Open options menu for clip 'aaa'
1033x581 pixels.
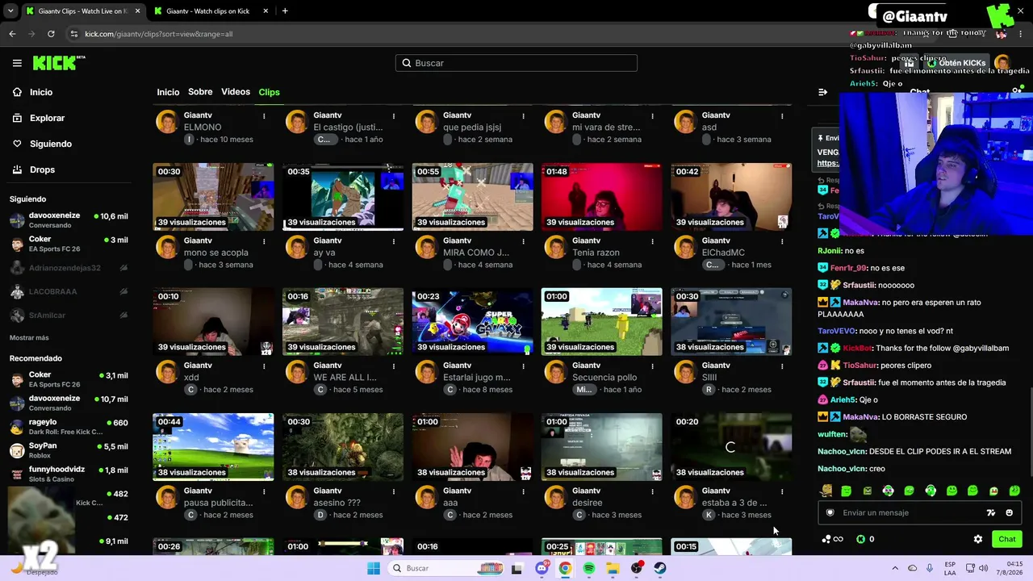pyautogui.click(x=523, y=491)
